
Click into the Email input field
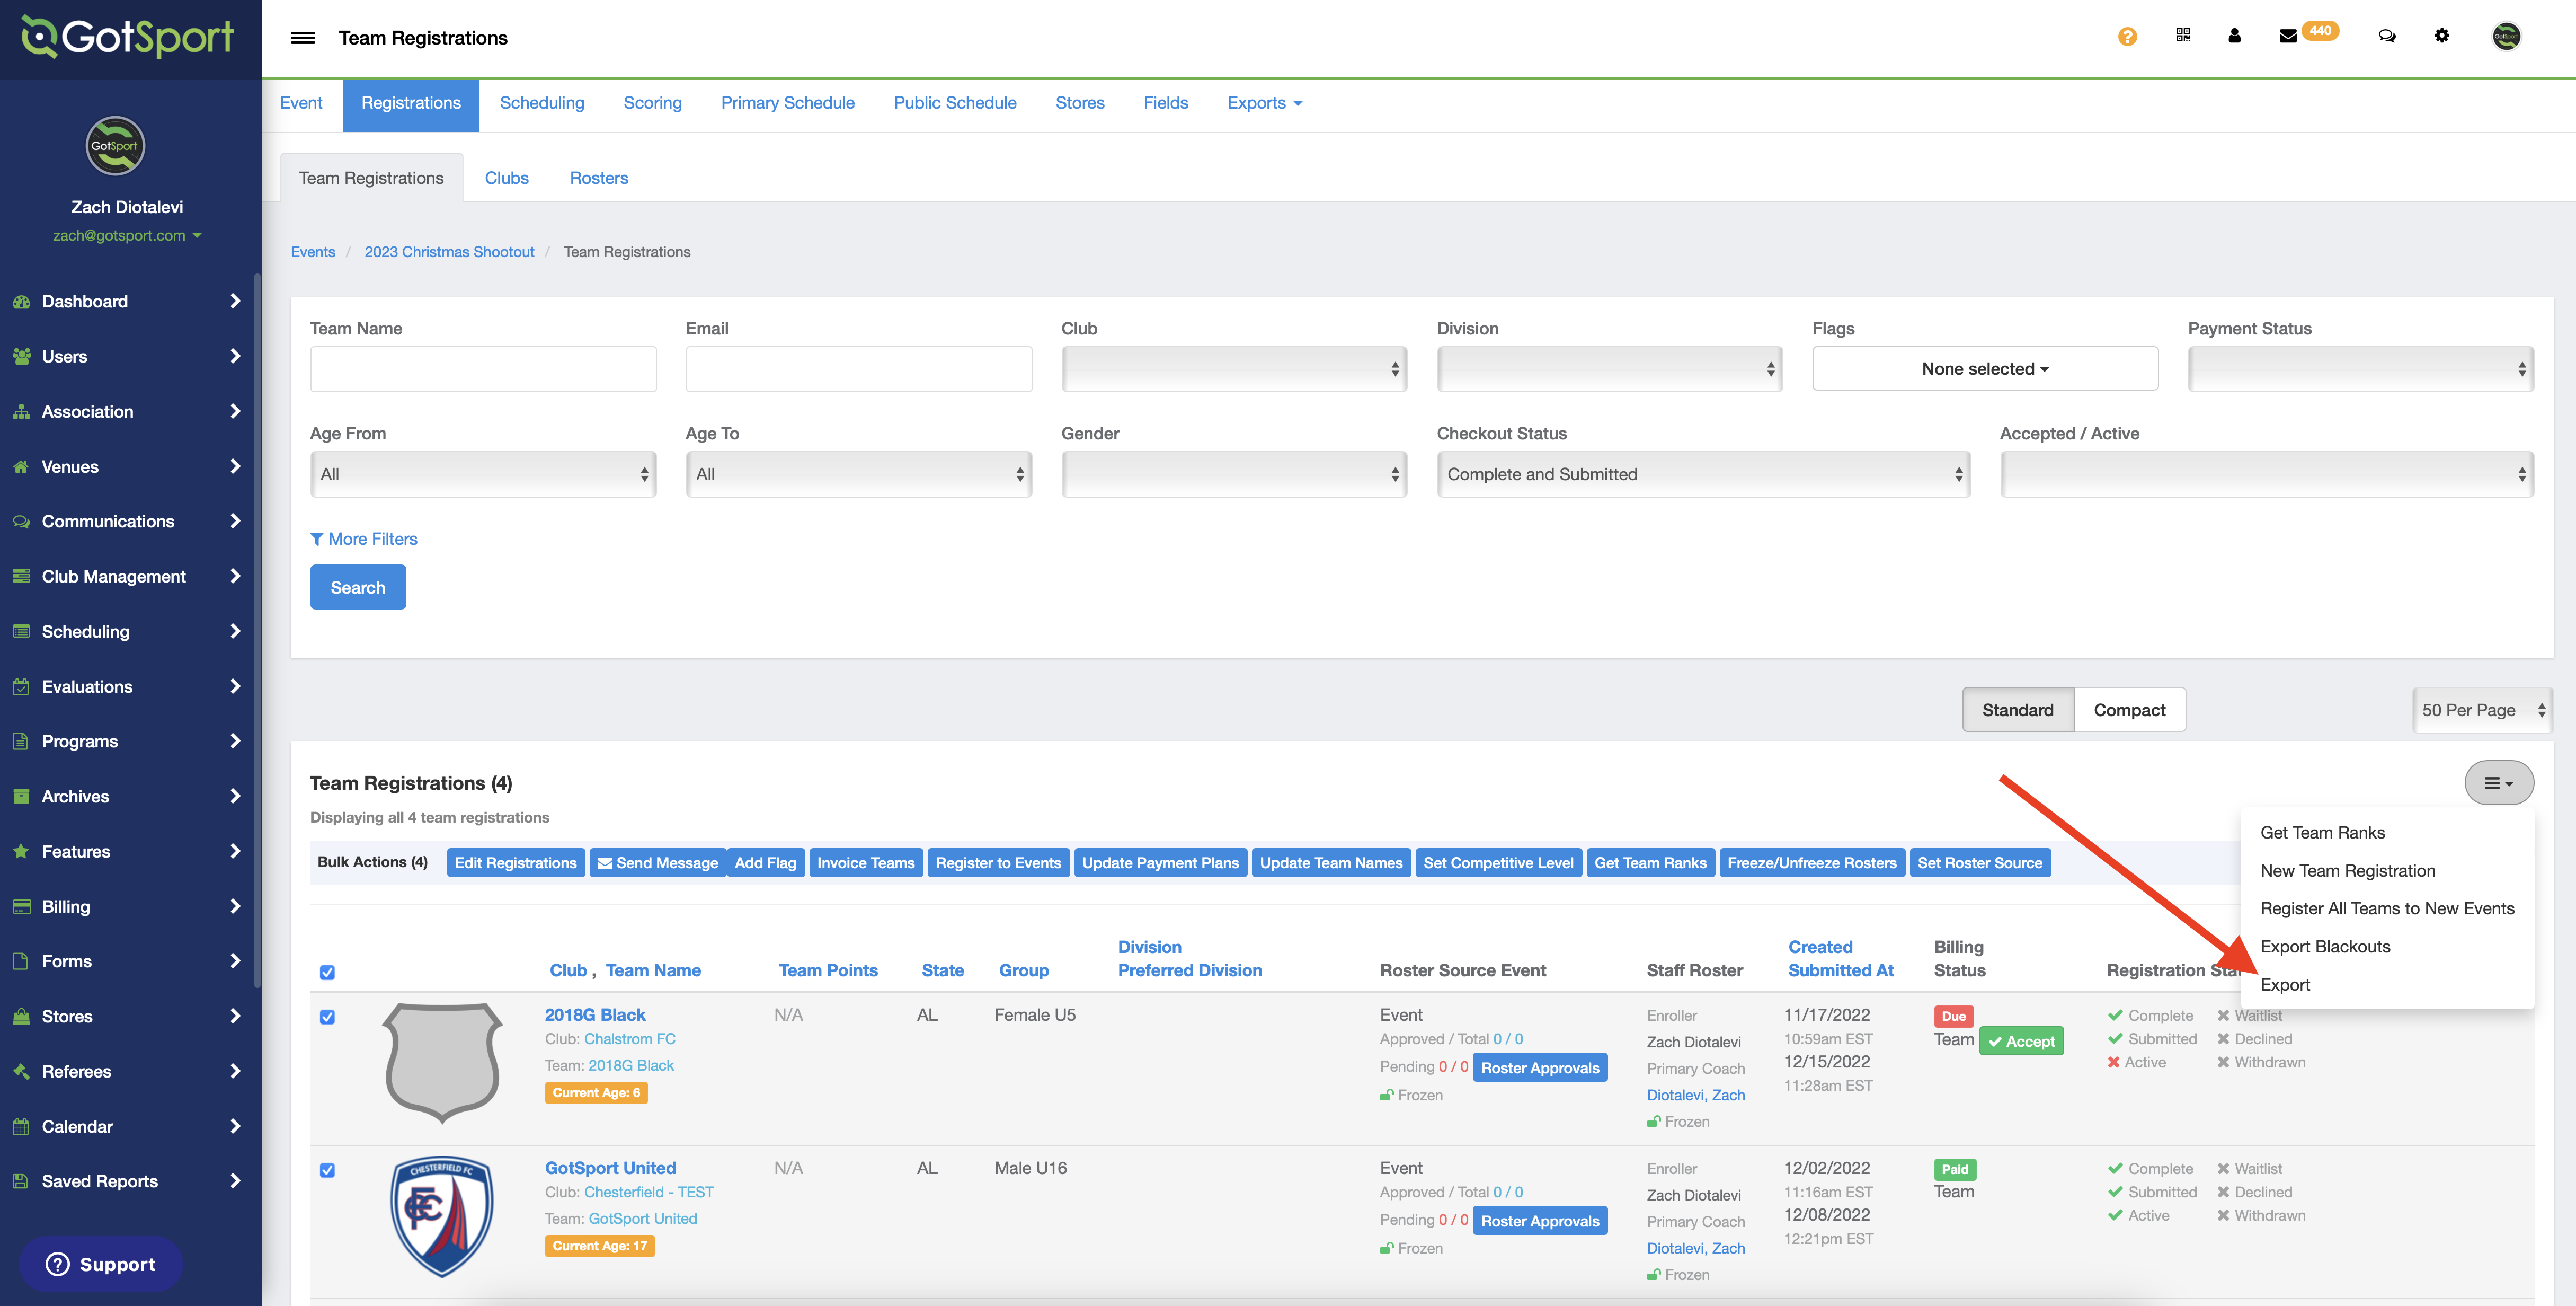coord(858,369)
